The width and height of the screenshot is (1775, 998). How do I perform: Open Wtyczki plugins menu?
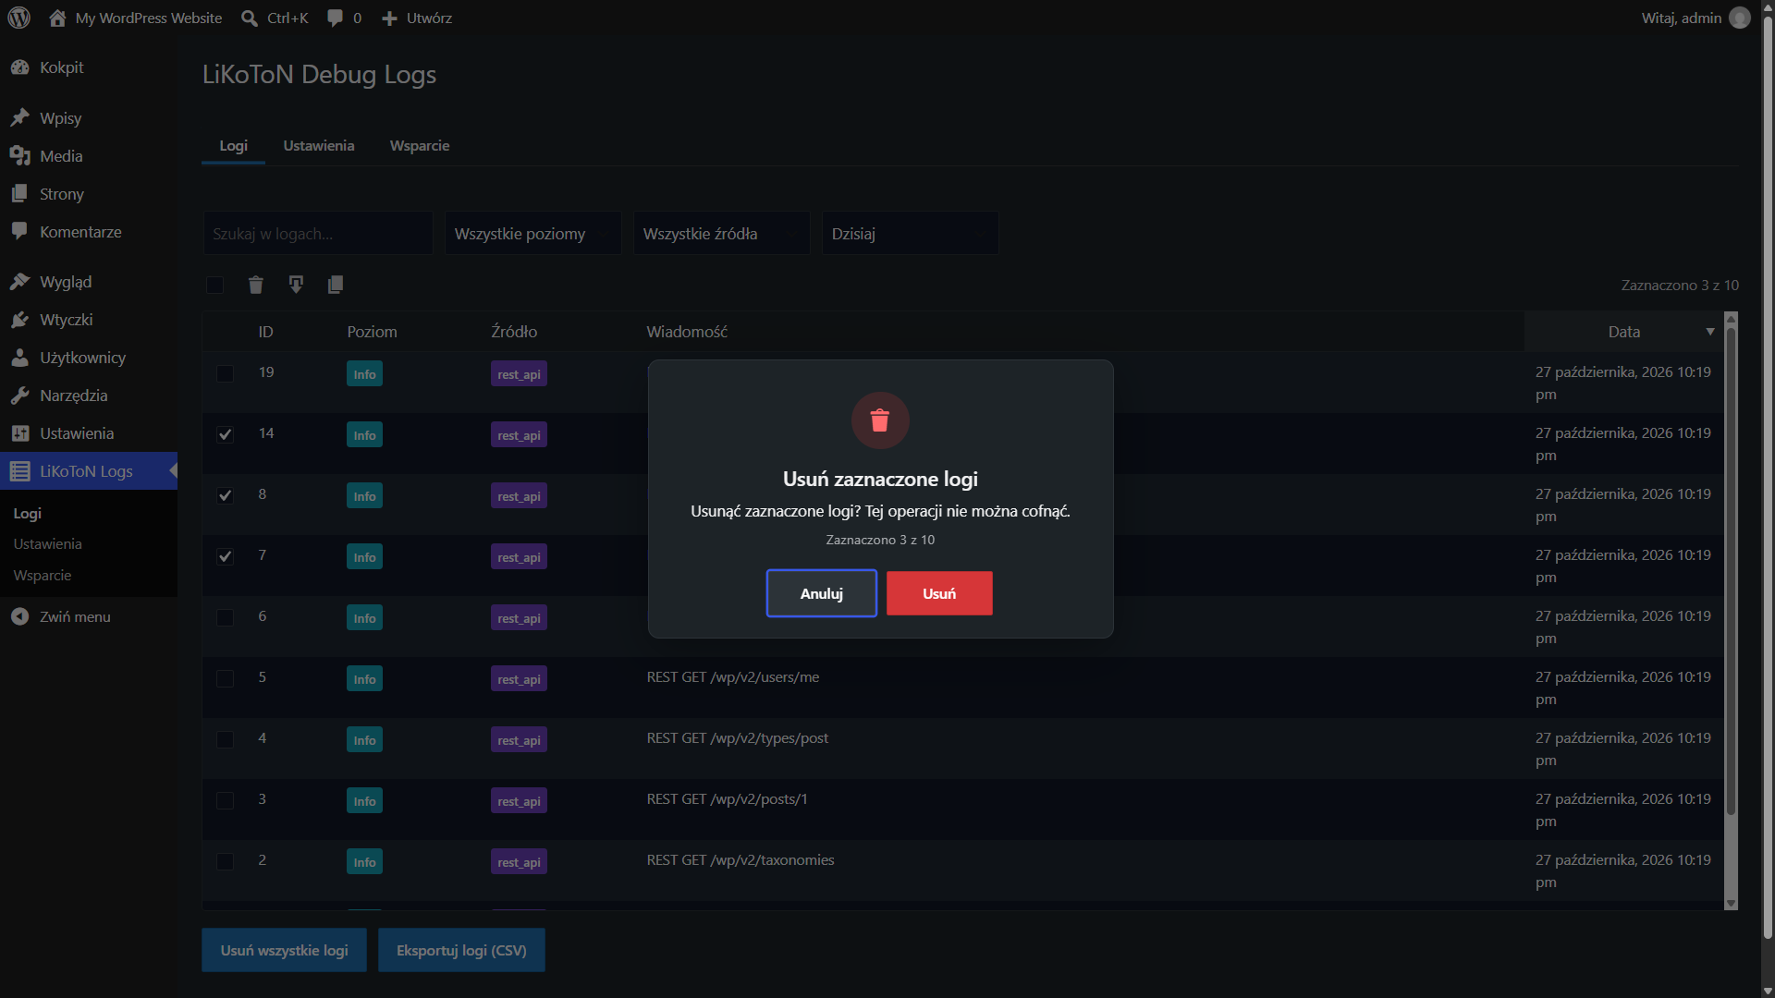(x=89, y=320)
